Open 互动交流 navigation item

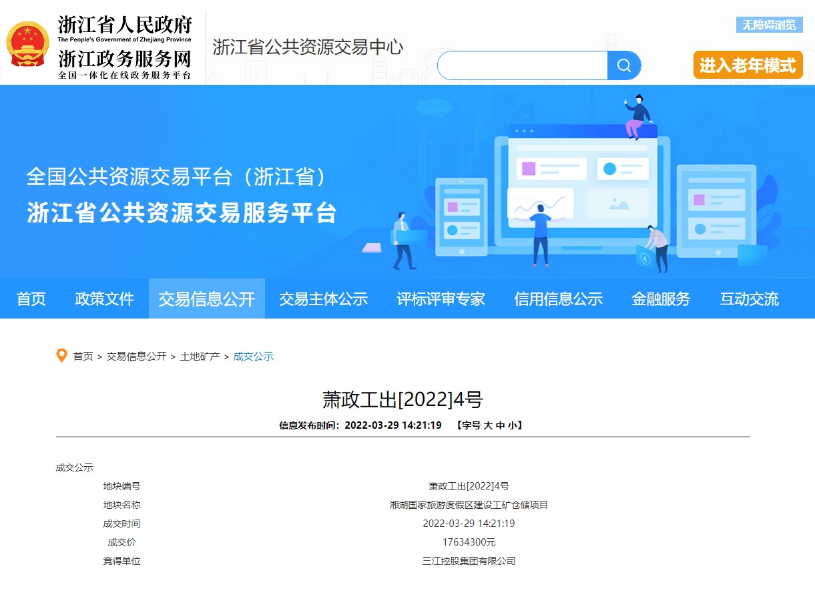tap(749, 299)
